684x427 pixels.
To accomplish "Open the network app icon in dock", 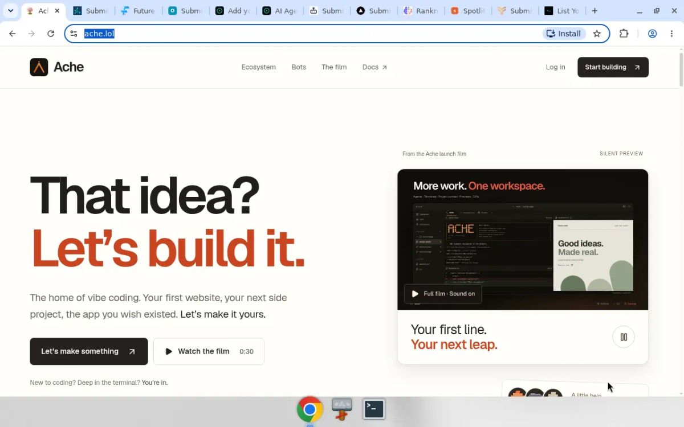I will click(x=342, y=409).
